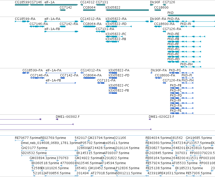Click the PKD-RA transcript label

174,19
